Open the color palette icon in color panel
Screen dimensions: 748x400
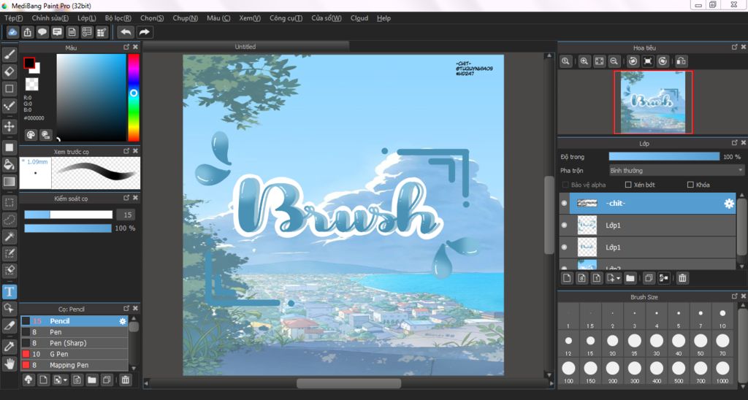[x=31, y=135]
